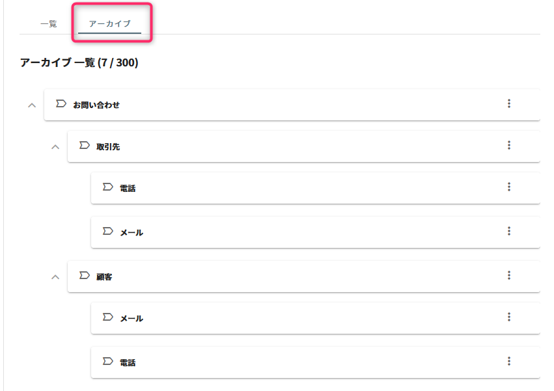Viewport: 554px width, 391px height.
Task: Click the label icon beside 取引先
Action: pyautogui.click(x=85, y=145)
